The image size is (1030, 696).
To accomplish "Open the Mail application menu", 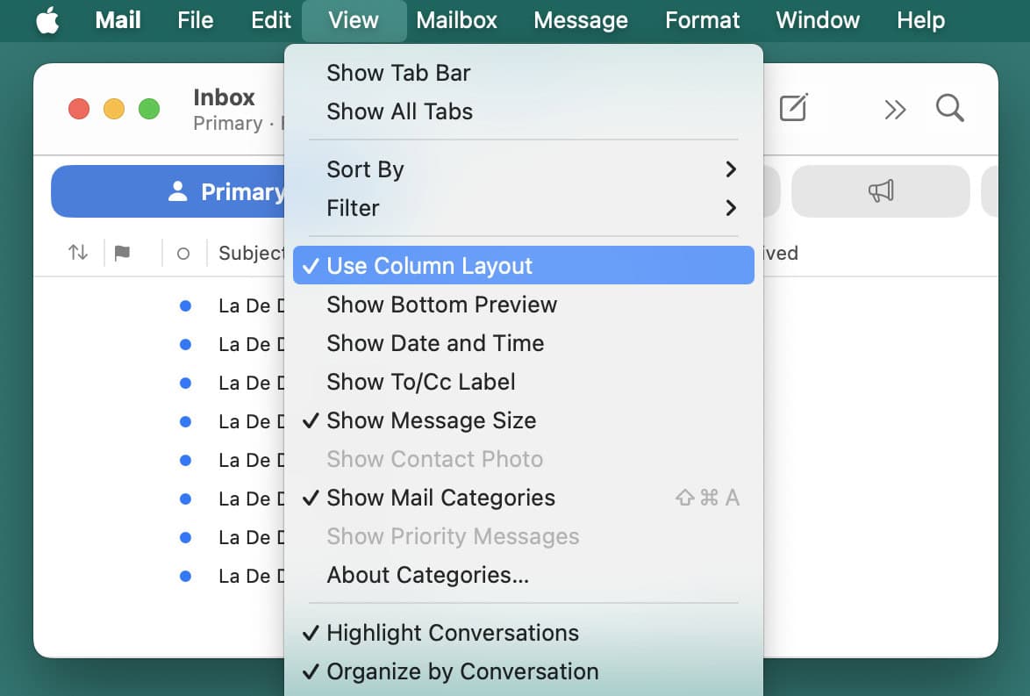I will (118, 20).
